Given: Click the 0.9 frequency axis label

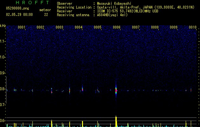Looking at the screenshot, I should click(3, 73).
